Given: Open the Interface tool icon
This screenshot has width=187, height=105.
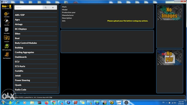Looking at the screenshot, I should (x=7, y=22).
